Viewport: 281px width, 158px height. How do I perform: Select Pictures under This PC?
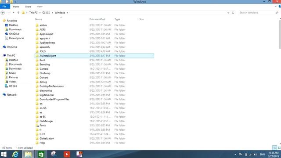[14, 77]
